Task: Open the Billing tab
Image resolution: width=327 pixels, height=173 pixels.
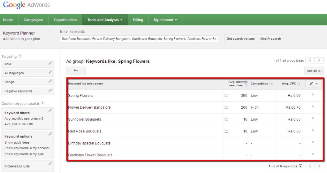Action: pyautogui.click(x=138, y=20)
